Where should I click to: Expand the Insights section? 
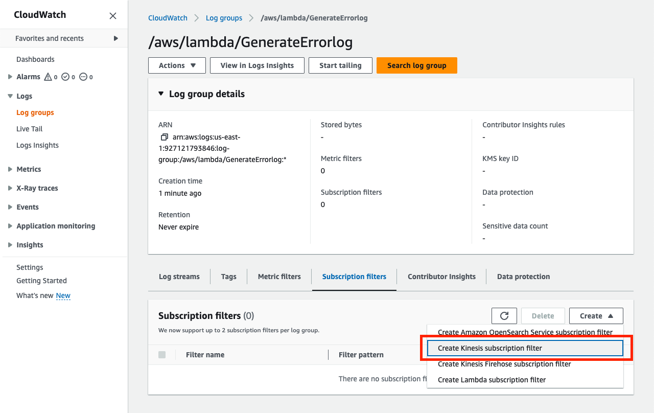coord(10,245)
